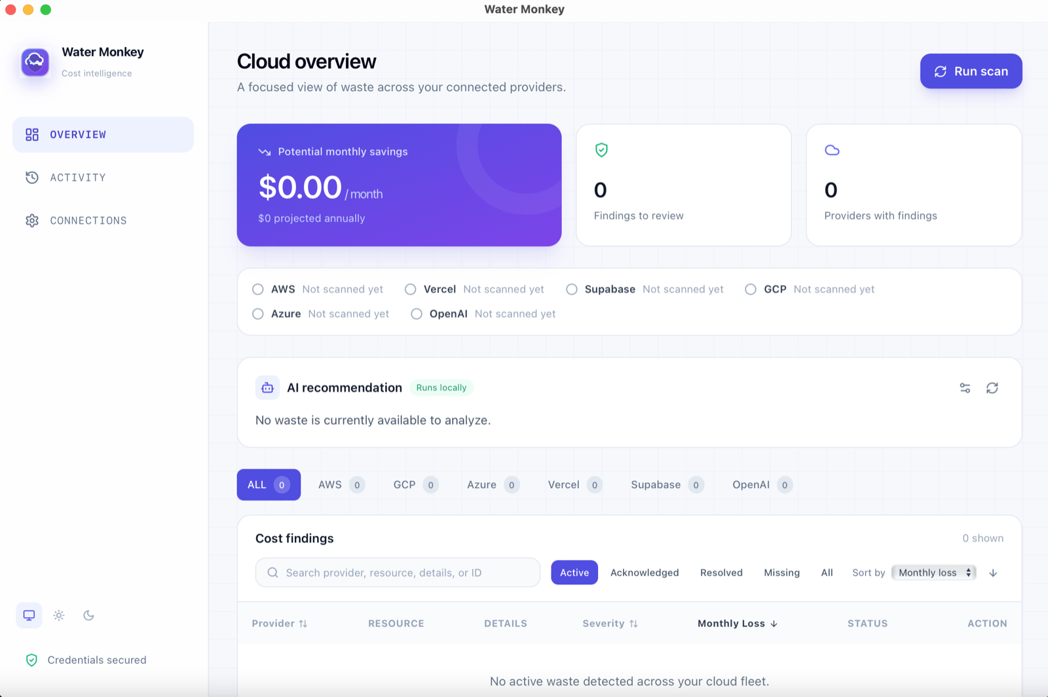The height and width of the screenshot is (697, 1048).
Task: Switch to light theme sun icon
Action: tap(59, 615)
